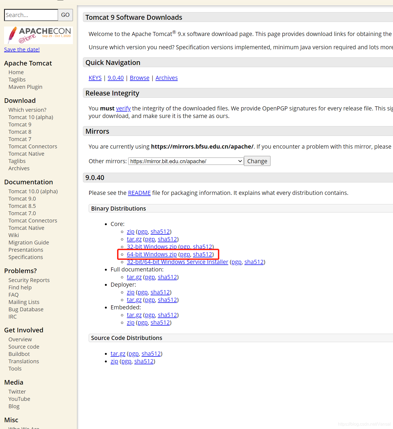Download the Core tar.gz distribution
The height and width of the screenshot is (429, 393).
(x=134, y=239)
